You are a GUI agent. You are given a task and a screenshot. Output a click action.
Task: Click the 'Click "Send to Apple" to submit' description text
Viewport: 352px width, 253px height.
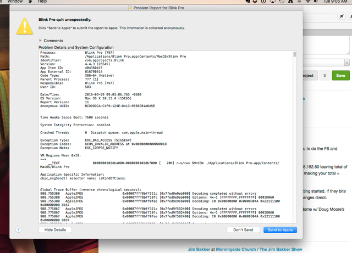click(112, 28)
